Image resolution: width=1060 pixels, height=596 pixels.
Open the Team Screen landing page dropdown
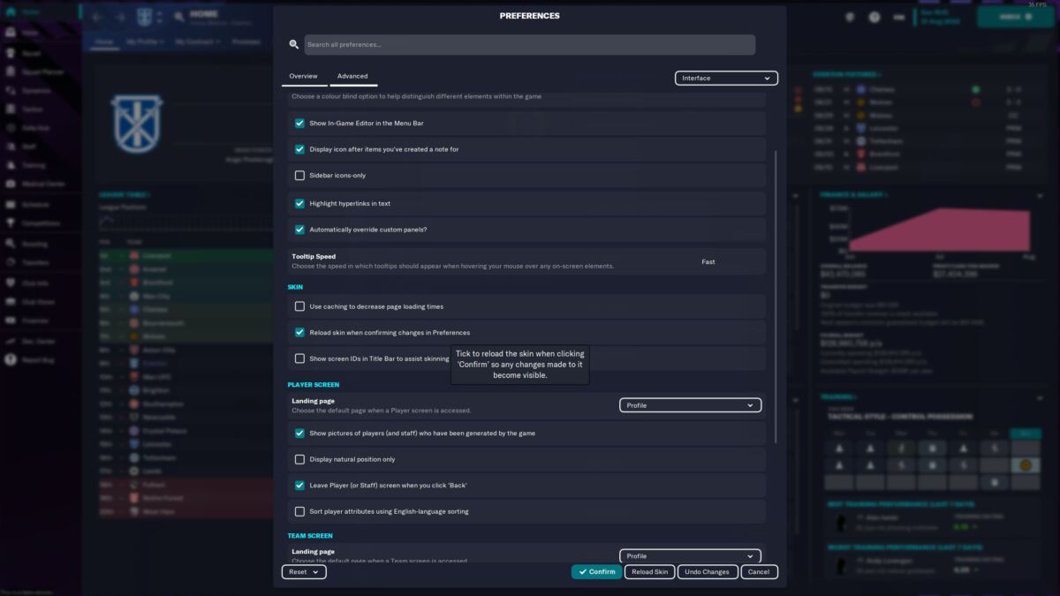tap(690, 556)
